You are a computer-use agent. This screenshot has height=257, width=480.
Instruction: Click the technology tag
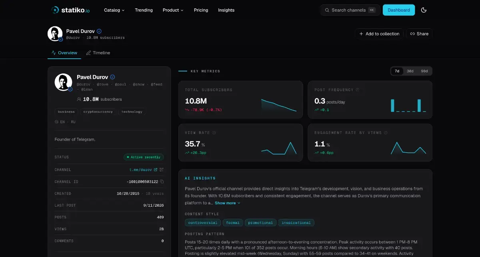pyautogui.click(x=132, y=112)
